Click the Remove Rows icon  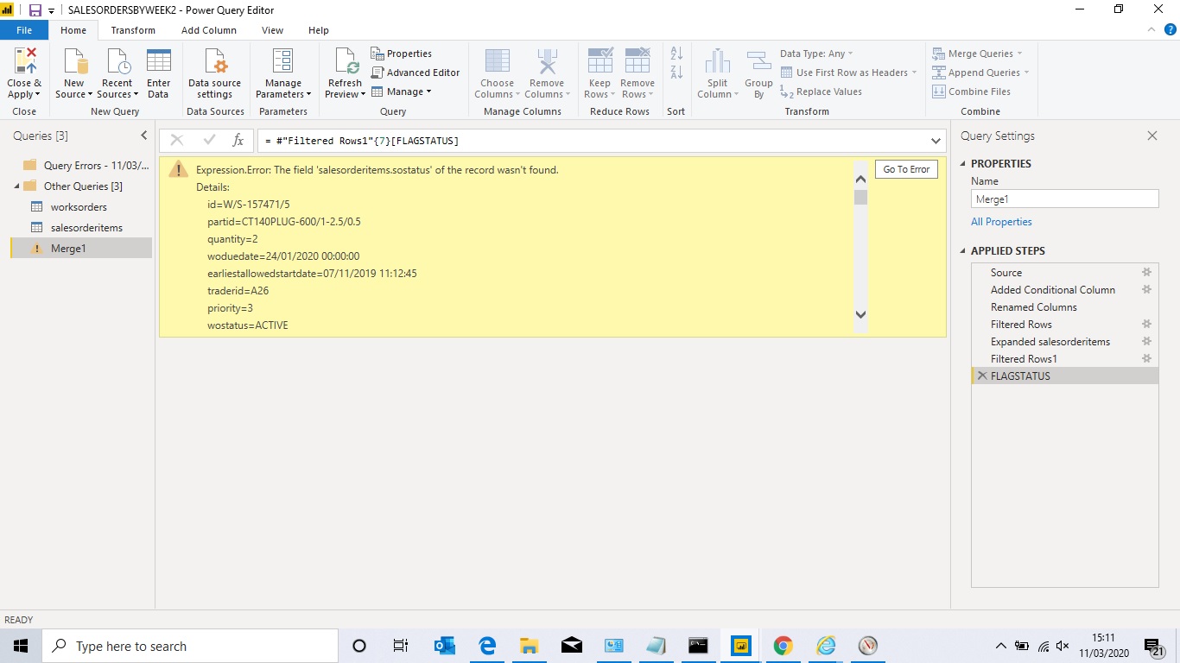pyautogui.click(x=638, y=62)
